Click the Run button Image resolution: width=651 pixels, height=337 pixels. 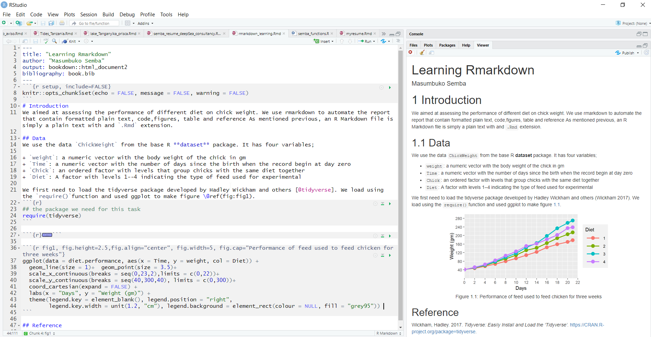click(365, 41)
